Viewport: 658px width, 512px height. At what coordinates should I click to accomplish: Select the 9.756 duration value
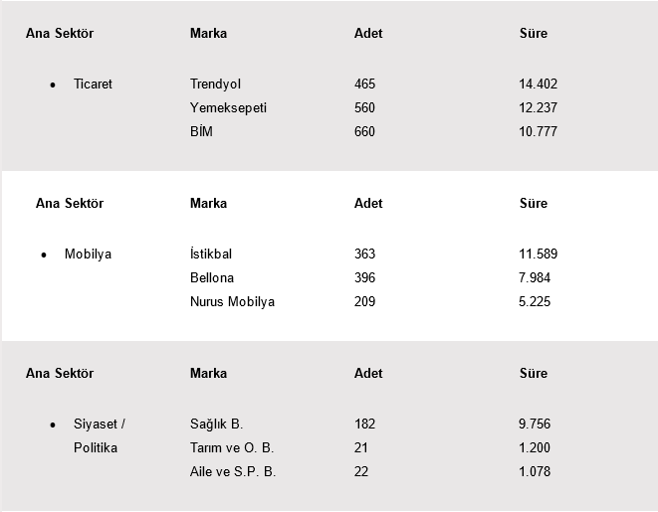(535, 424)
